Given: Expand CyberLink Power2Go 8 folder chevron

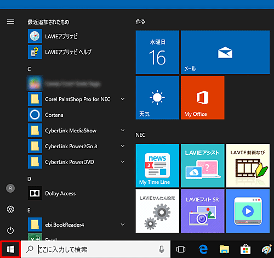Looking at the screenshot, I should [x=123, y=146].
